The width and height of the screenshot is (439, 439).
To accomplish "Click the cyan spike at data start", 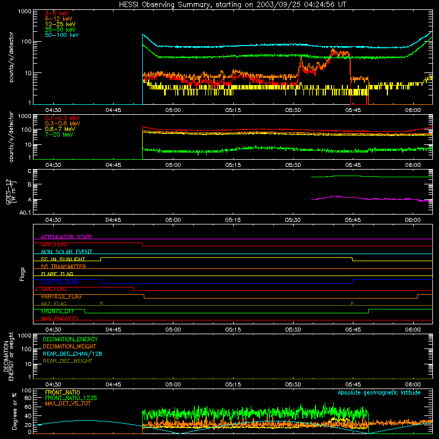I will point(143,35).
